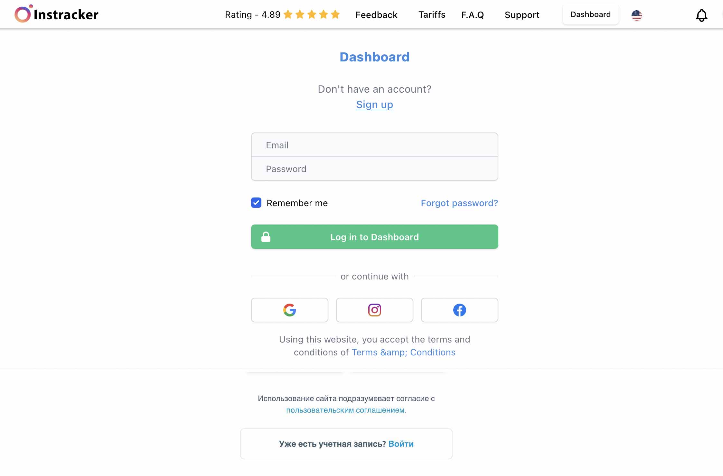Click the Email input field
This screenshot has height=476, width=723.
coord(374,144)
